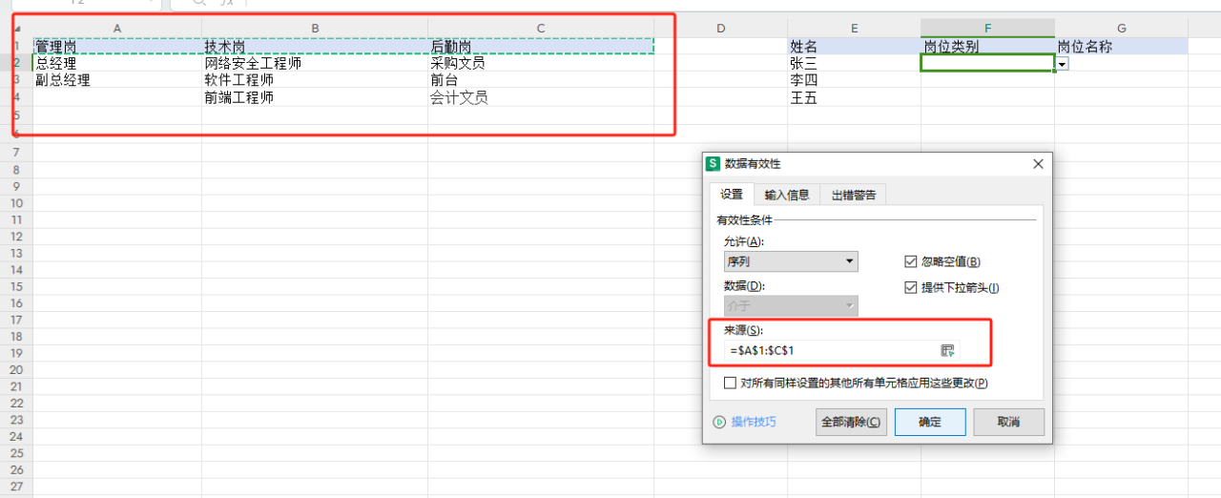Click the 姓名 header cell
Image resolution: width=1221 pixels, height=498 pixels.
coord(854,46)
